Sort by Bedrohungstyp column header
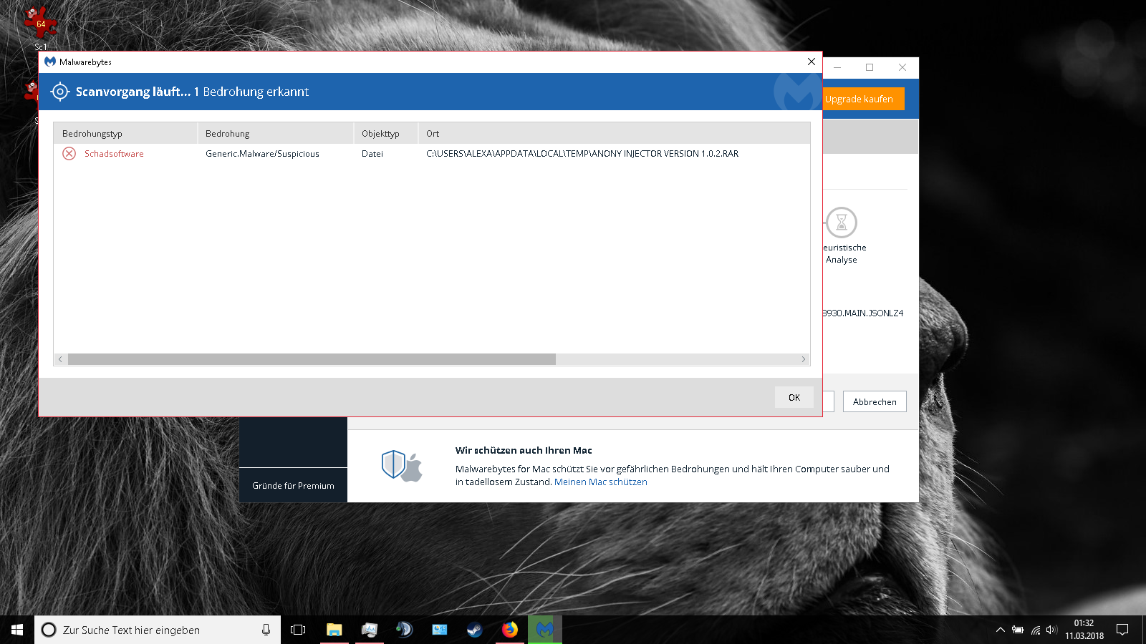Viewport: 1146px width, 644px height. point(125,133)
